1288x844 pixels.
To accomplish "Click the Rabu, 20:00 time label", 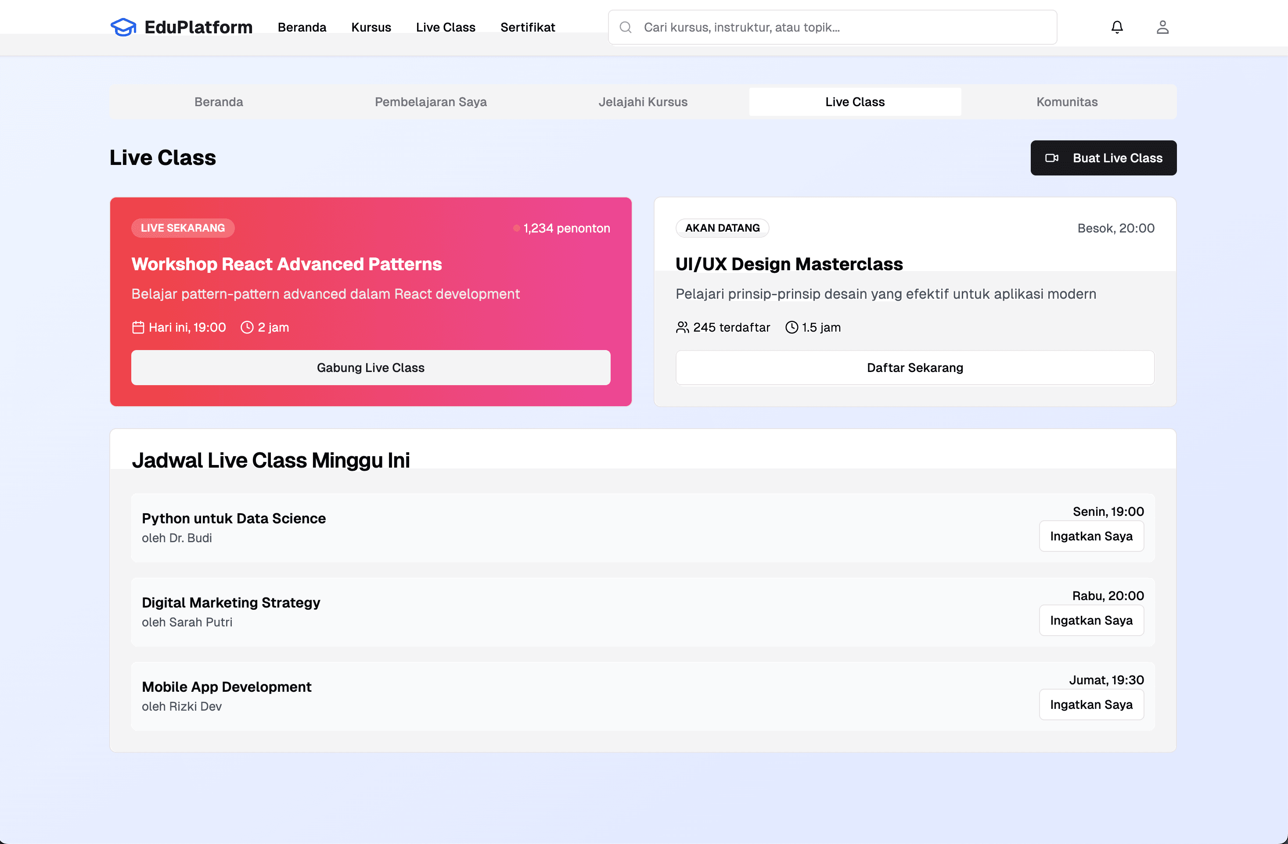I will 1108,596.
